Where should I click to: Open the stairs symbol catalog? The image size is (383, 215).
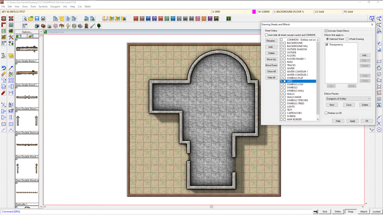(x=80, y=26)
